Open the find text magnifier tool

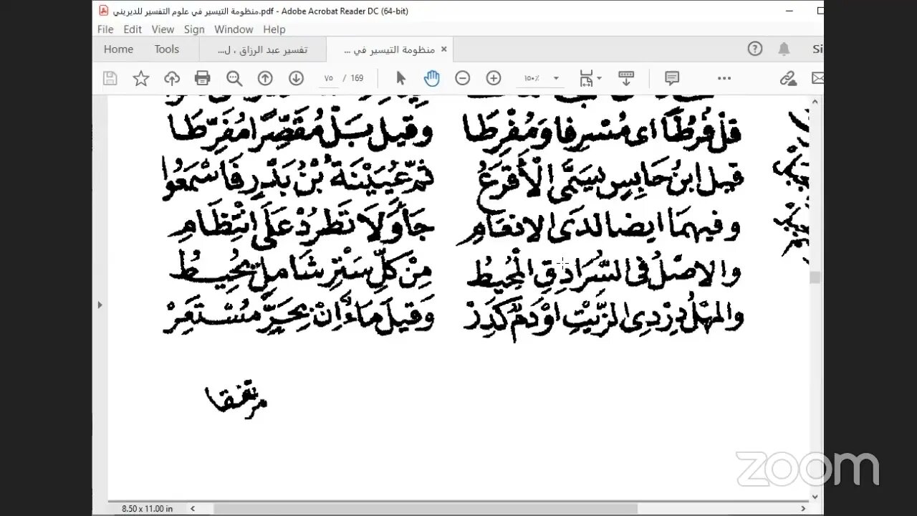click(x=234, y=78)
